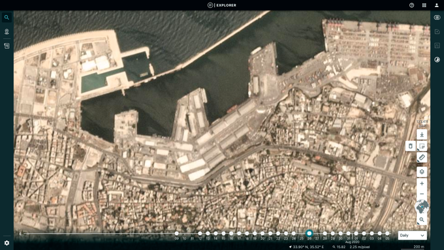Click the timeline back arrow chevron

20,234
